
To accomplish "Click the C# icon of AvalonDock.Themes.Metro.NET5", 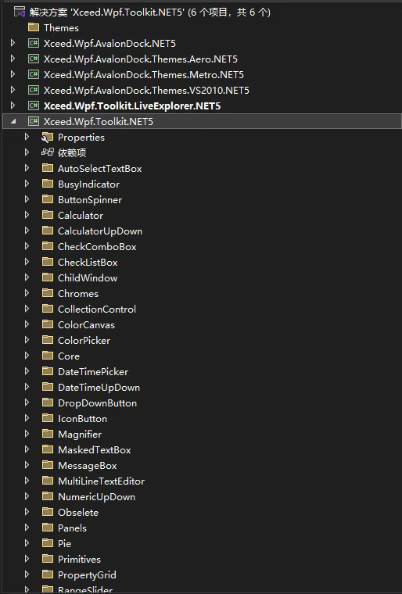I will pos(34,74).
